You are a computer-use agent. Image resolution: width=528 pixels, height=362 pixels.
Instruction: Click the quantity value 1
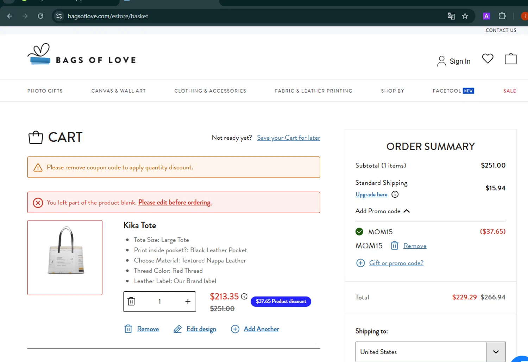(159, 301)
